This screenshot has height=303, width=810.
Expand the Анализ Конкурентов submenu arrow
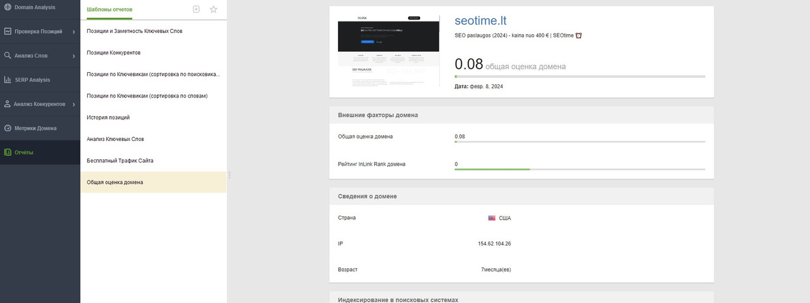[73, 104]
